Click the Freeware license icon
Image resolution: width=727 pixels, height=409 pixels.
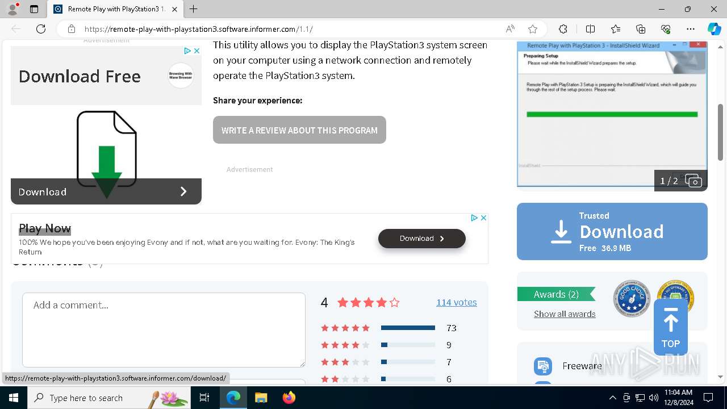click(x=543, y=366)
